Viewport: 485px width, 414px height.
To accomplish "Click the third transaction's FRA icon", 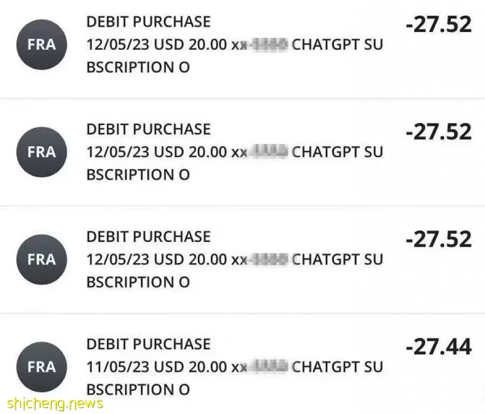I will click(x=42, y=259).
